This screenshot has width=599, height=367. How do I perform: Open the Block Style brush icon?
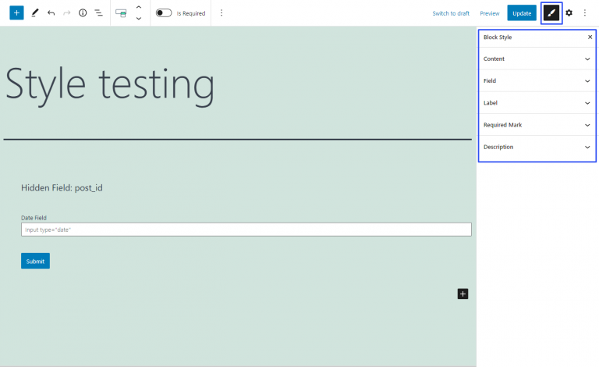coord(551,13)
